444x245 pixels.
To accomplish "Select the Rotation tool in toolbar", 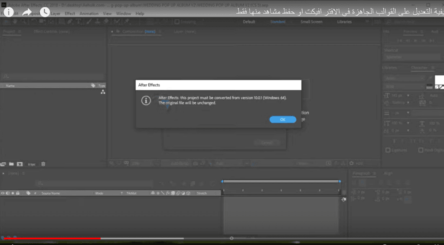I will tap(34, 21).
